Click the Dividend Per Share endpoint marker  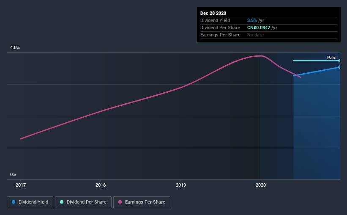click(x=340, y=61)
